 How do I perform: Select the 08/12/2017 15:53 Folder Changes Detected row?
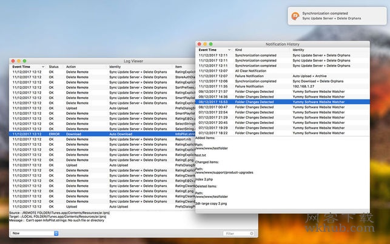282,102
